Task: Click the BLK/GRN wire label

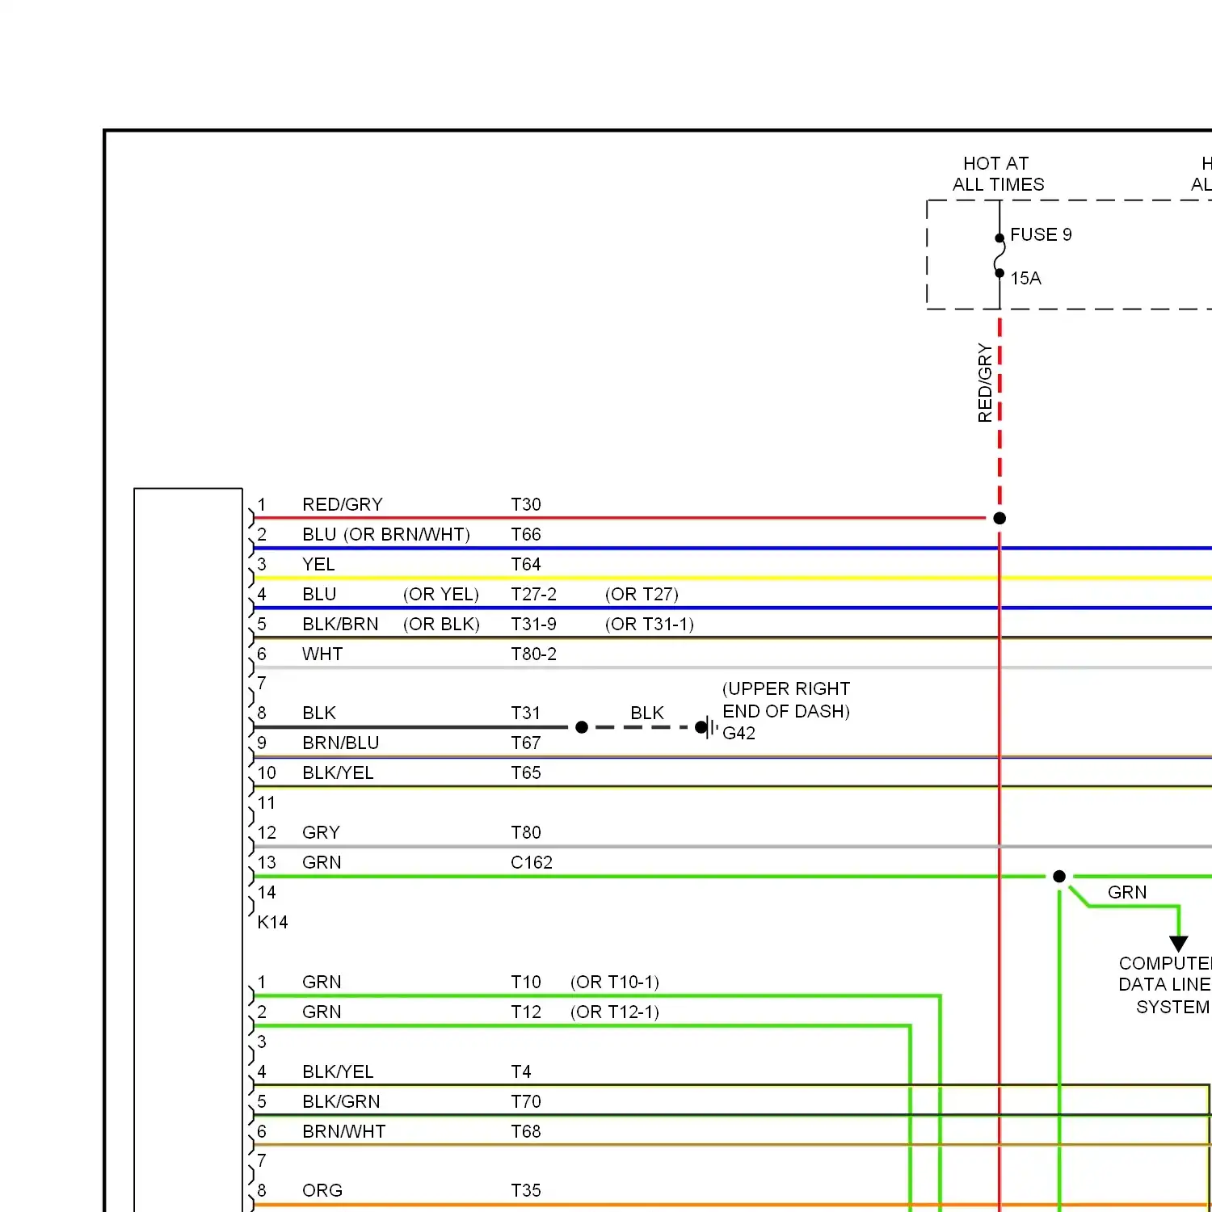Action: (x=341, y=1101)
